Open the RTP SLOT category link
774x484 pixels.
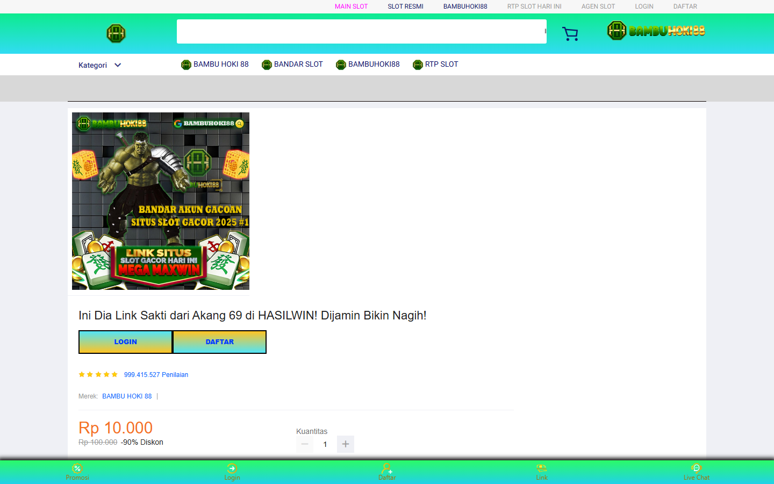pyautogui.click(x=442, y=64)
